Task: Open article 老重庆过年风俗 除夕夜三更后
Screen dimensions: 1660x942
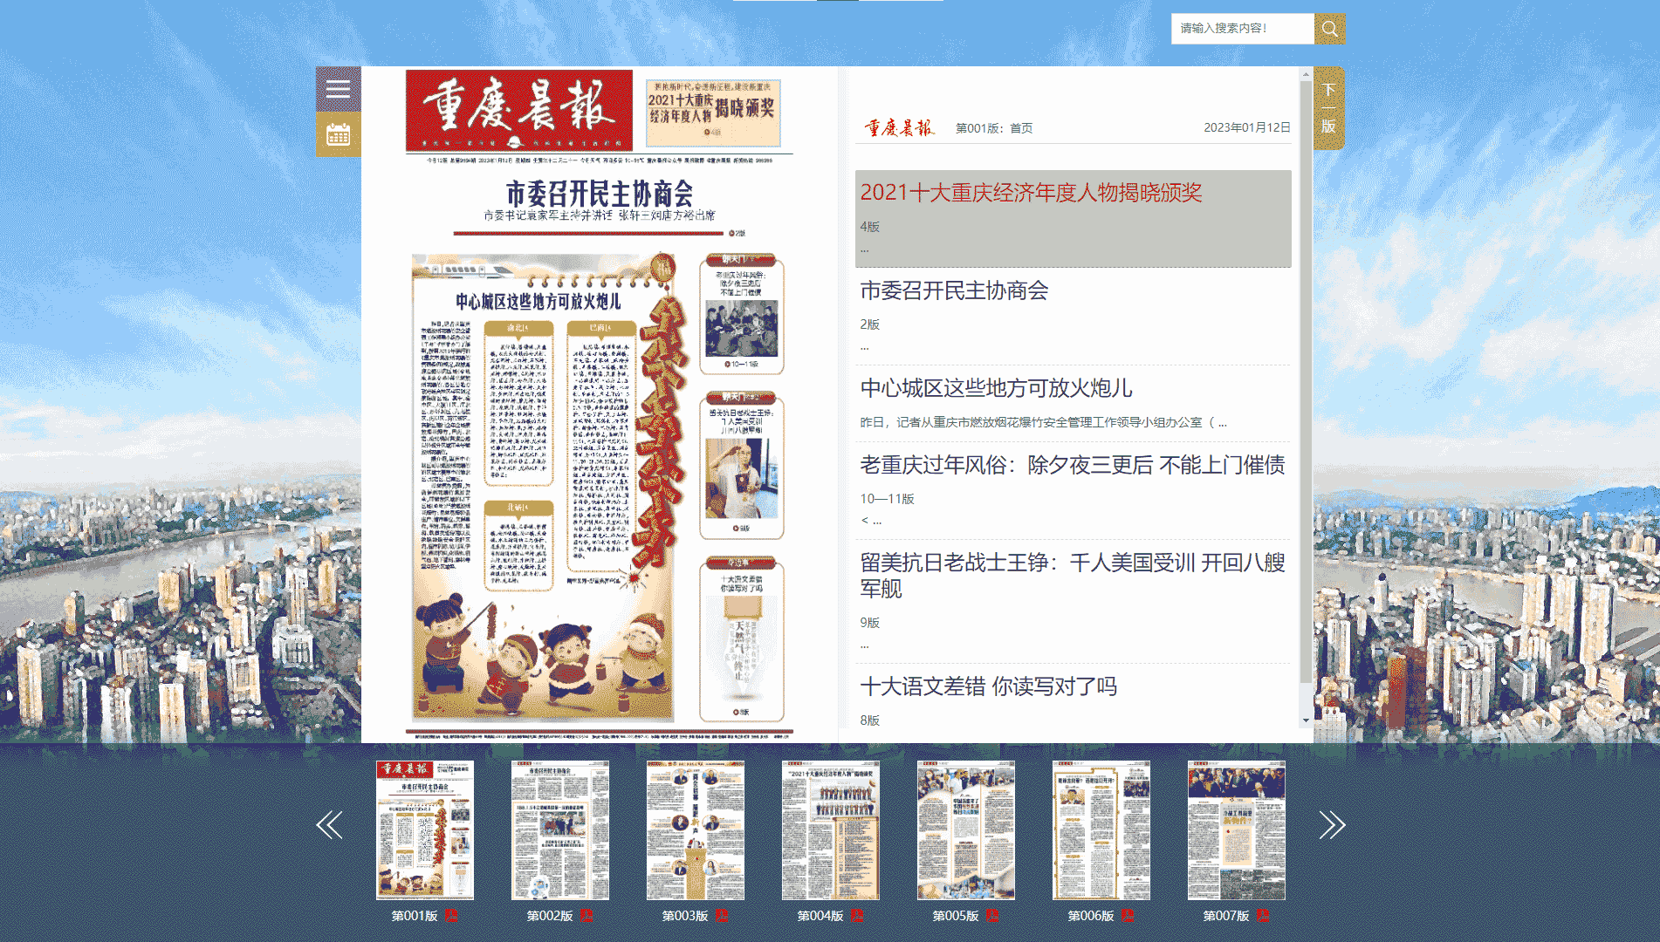Action: (1073, 465)
